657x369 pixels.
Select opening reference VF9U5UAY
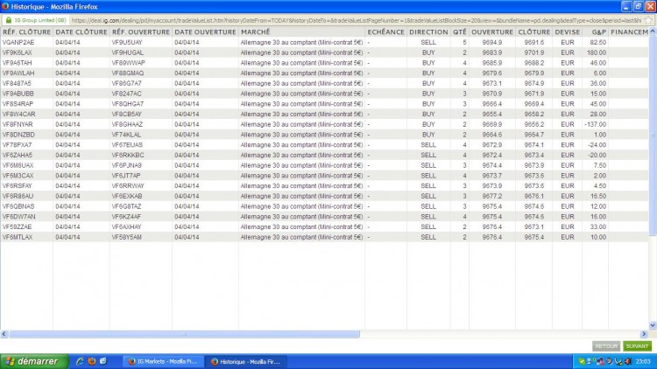pos(127,42)
